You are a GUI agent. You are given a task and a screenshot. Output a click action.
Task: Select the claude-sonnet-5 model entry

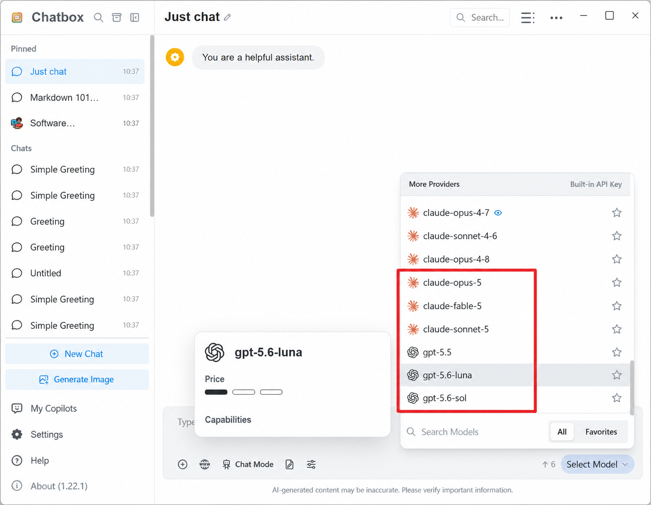click(515, 329)
